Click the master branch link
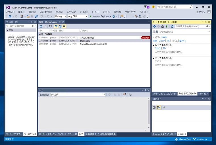 pos(164,37)
